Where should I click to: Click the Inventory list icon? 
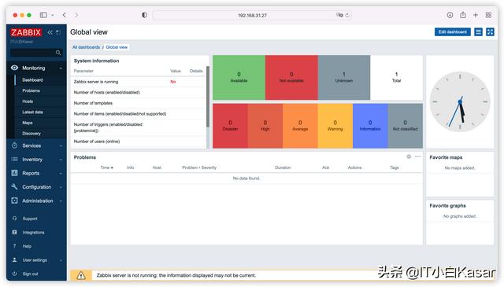[x=14, y=160]
